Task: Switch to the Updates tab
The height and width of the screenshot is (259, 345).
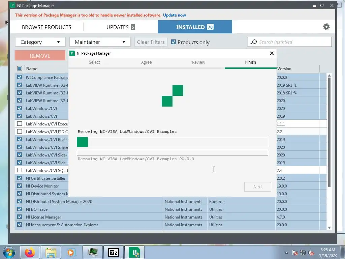Action: [x=121, y=27]
